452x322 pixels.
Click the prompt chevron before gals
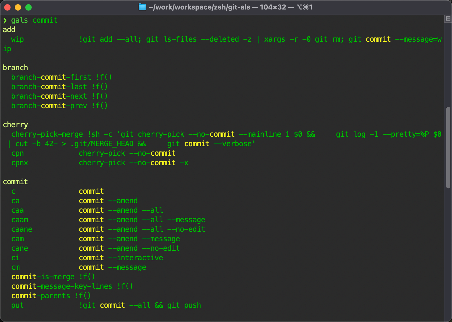point(5,20)
